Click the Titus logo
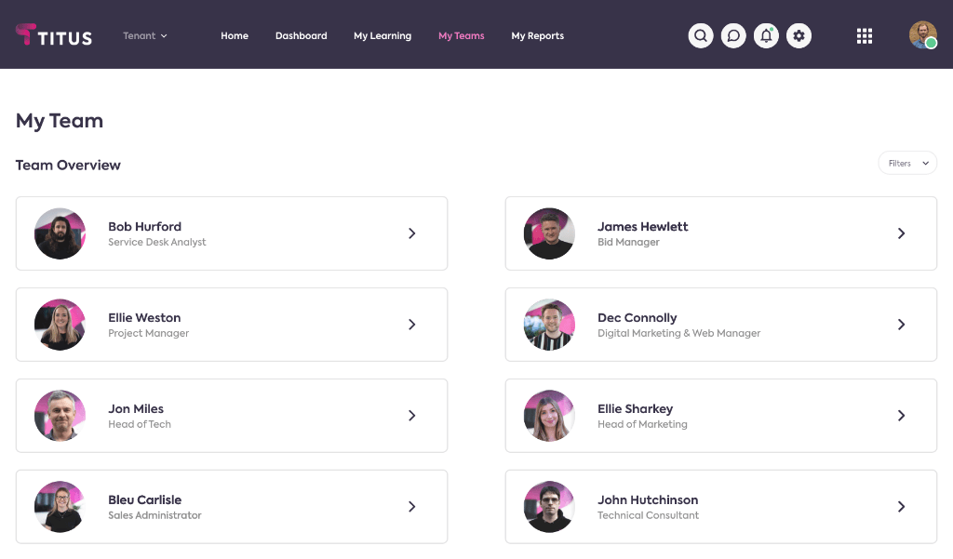This screenshot has width=953, height=559. coord(54,35)
